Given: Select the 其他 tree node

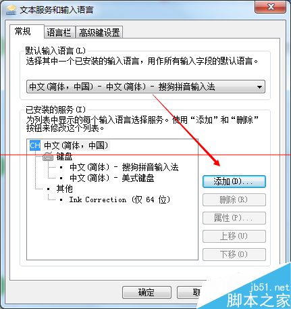Looking at the screenshot, I should click(64, 189).
